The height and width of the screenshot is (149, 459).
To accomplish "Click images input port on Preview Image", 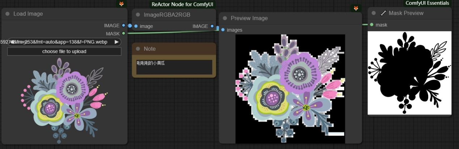I will point(223,30).
